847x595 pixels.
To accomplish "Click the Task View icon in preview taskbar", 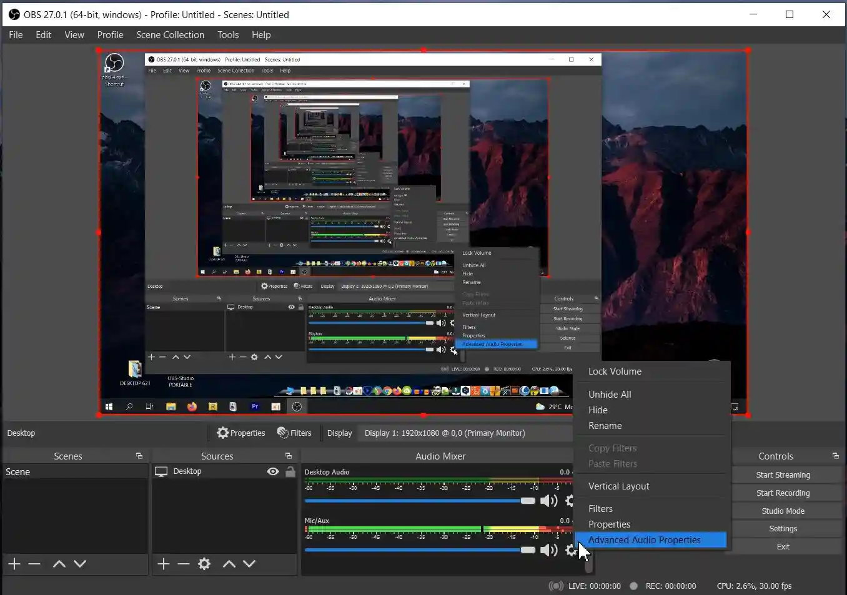I will [x=149, y=406].
